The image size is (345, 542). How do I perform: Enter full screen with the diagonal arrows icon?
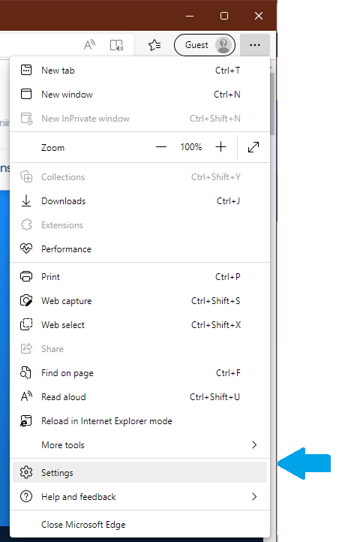point(253,147)
